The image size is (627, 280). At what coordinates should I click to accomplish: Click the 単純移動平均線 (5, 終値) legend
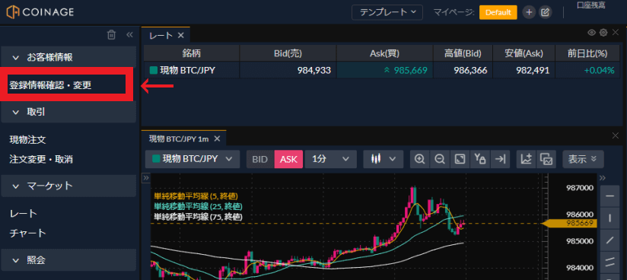pos(196,196)
